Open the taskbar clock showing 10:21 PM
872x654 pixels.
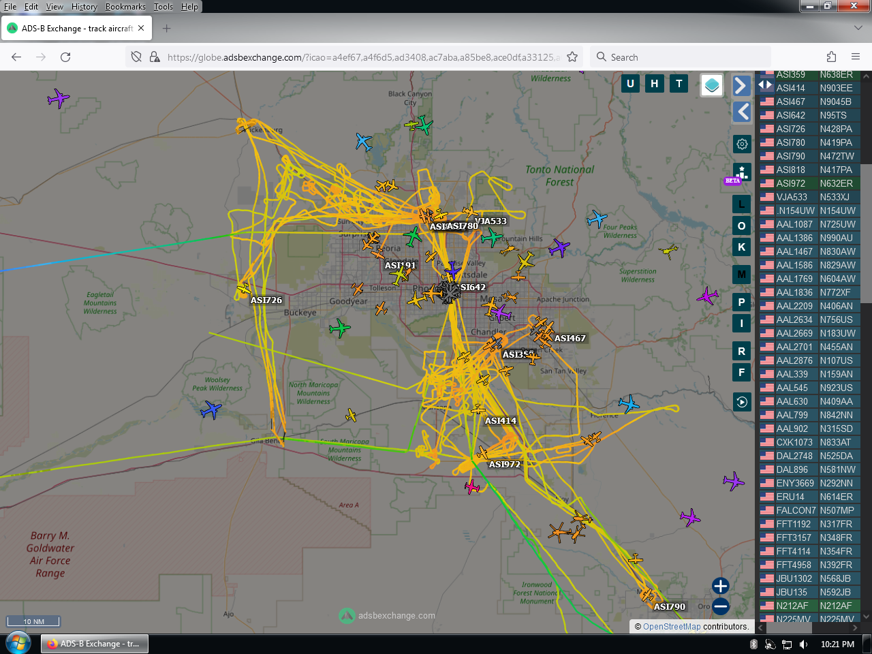coord(837,644)
